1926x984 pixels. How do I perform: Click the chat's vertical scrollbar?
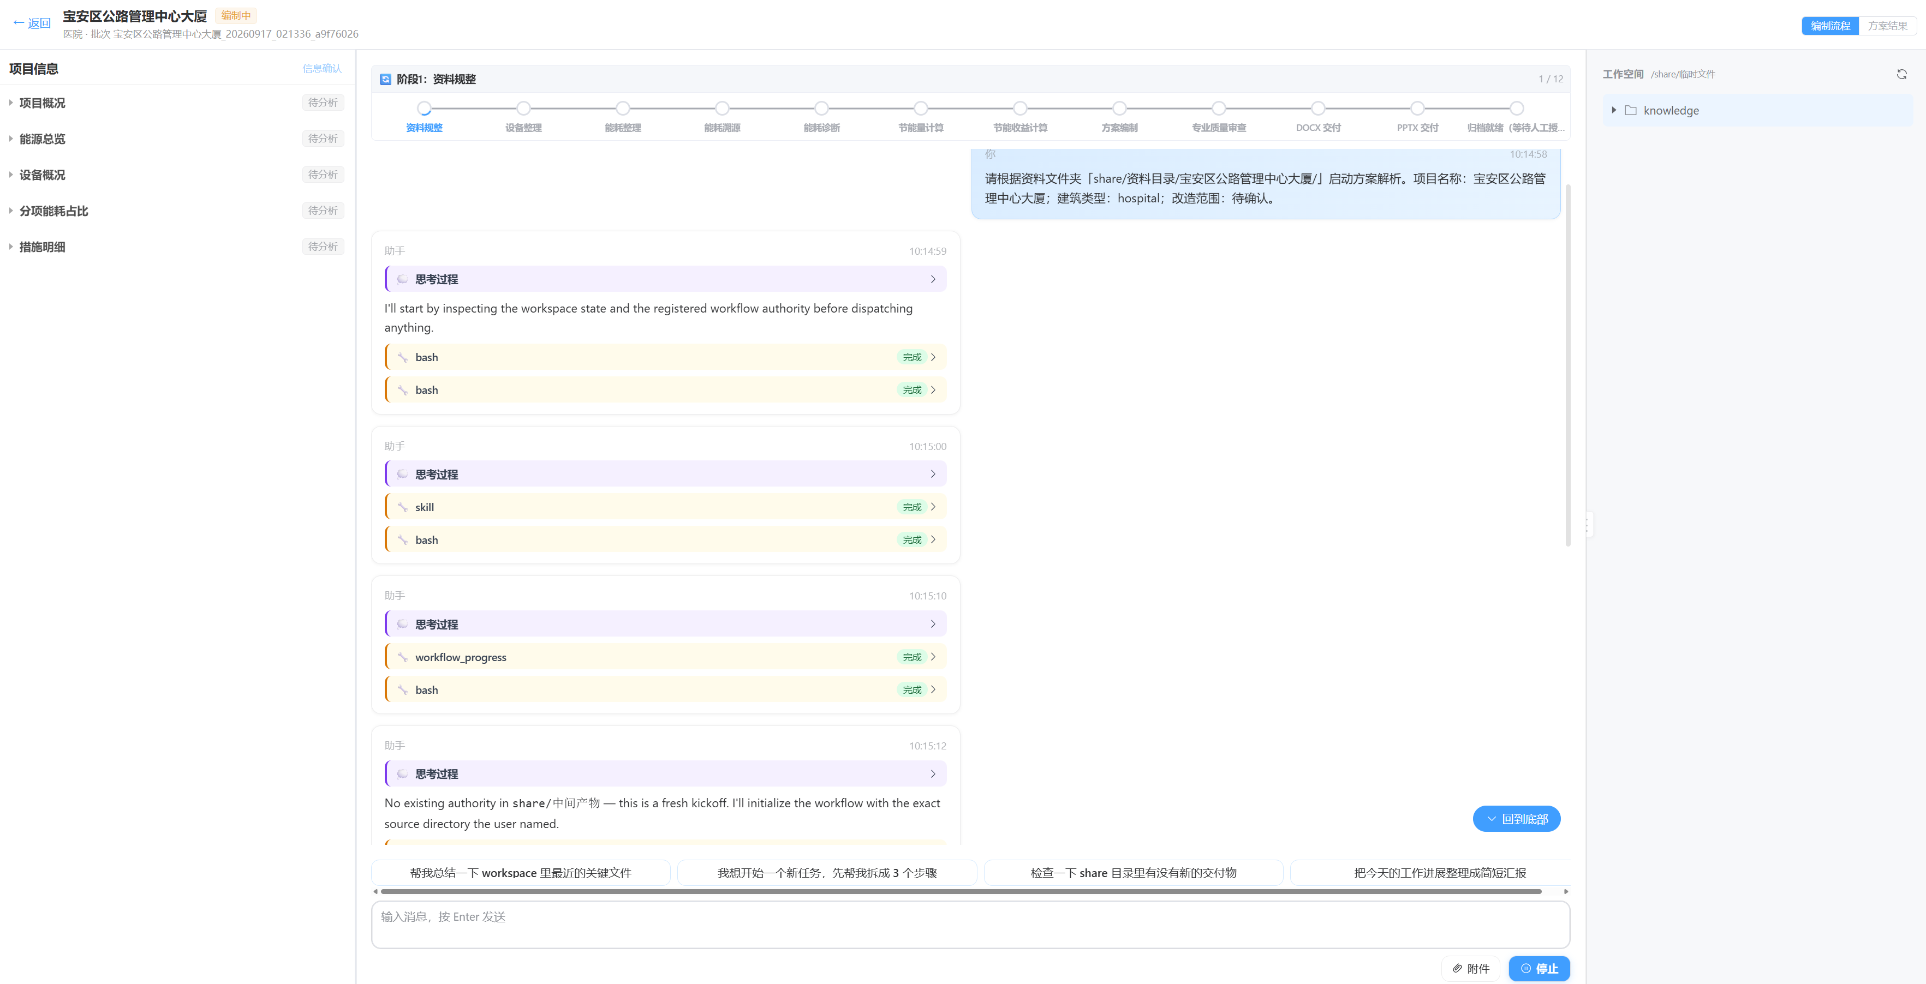pyautogui.click(x=1568, y=364)
